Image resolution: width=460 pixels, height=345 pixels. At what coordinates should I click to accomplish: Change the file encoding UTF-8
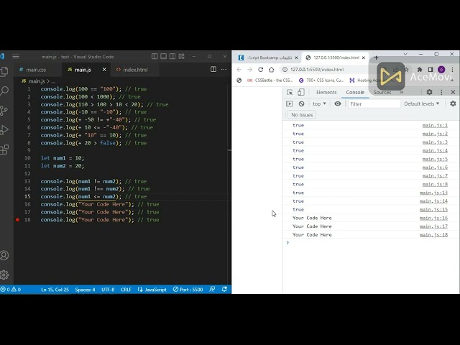click(x=108, y=290)
